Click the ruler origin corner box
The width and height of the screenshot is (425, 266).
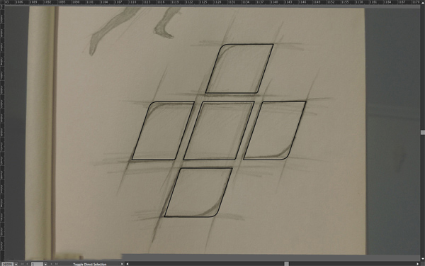click(2, 2)
